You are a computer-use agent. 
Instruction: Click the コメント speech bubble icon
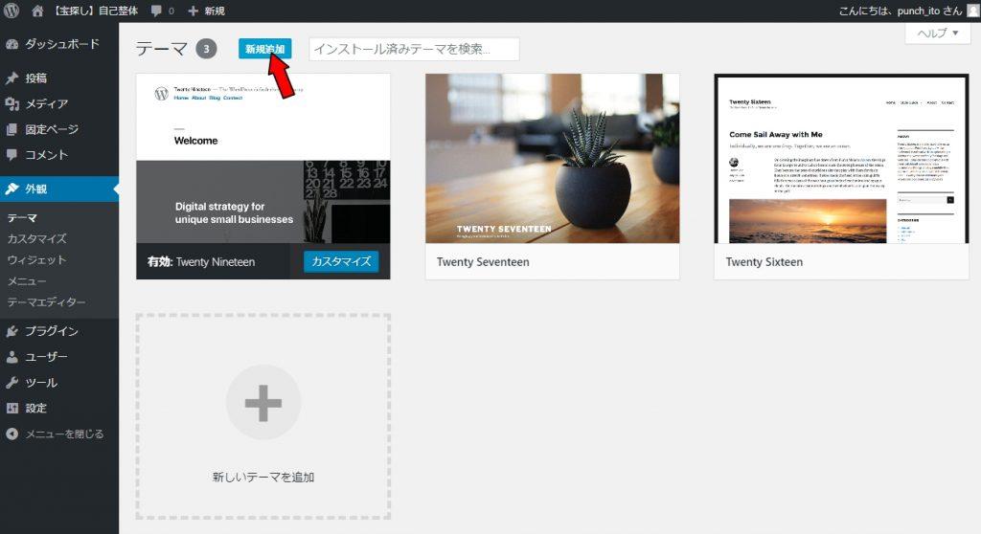11,154
